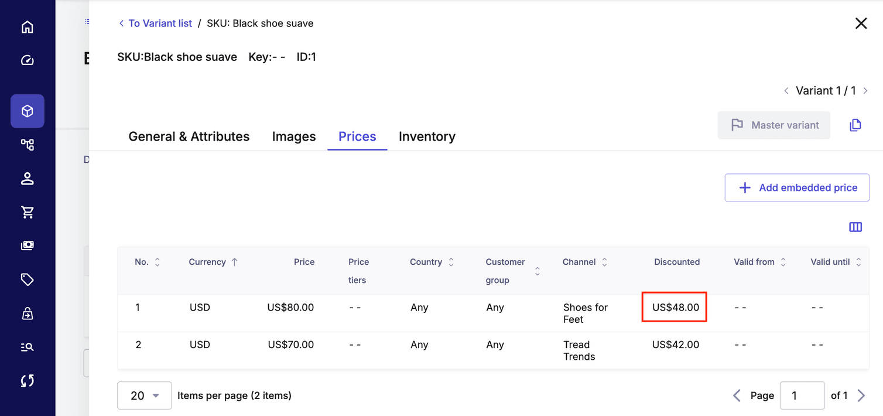
Task: Open the Discounts tag icon
Action: point(28,279)
